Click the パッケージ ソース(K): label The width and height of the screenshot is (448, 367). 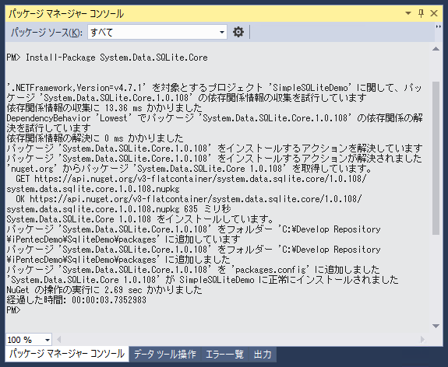coord(47,32)
